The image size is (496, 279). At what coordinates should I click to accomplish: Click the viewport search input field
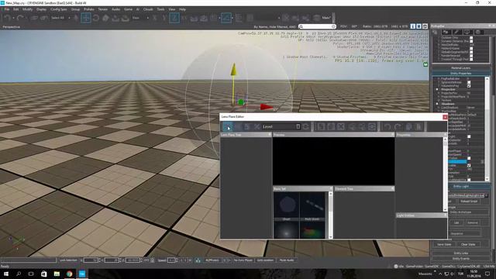pyautogui.click(x=317, y=26)
